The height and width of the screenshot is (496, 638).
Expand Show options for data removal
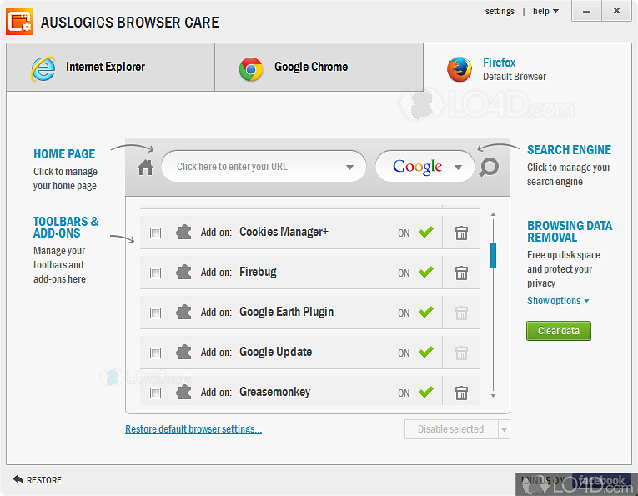pyautogui.click(x=558, y=301)
